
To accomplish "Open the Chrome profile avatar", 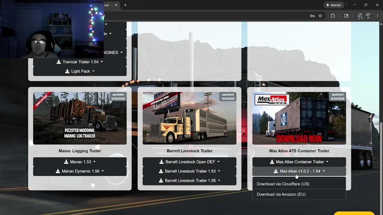I will [368, 16].
